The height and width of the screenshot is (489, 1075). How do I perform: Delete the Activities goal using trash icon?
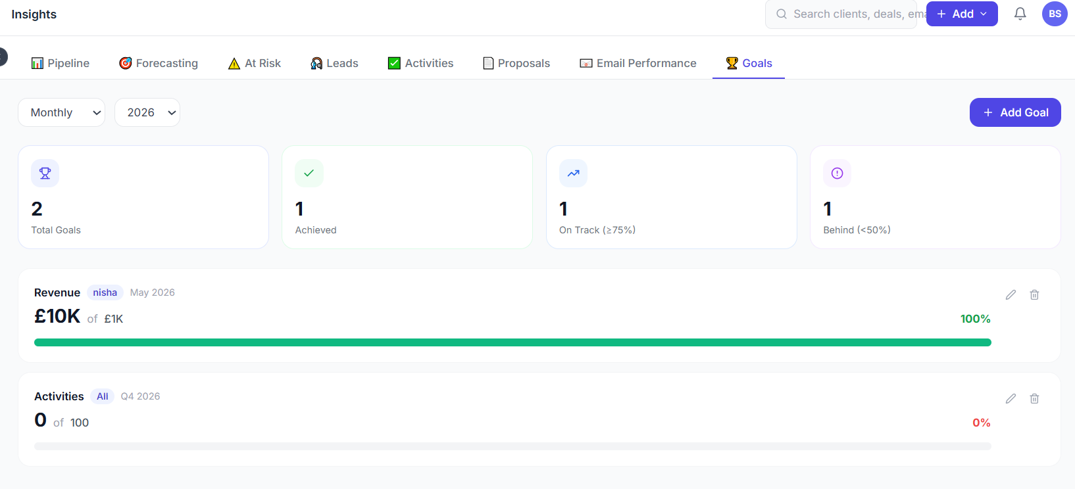pos(1034,398)
